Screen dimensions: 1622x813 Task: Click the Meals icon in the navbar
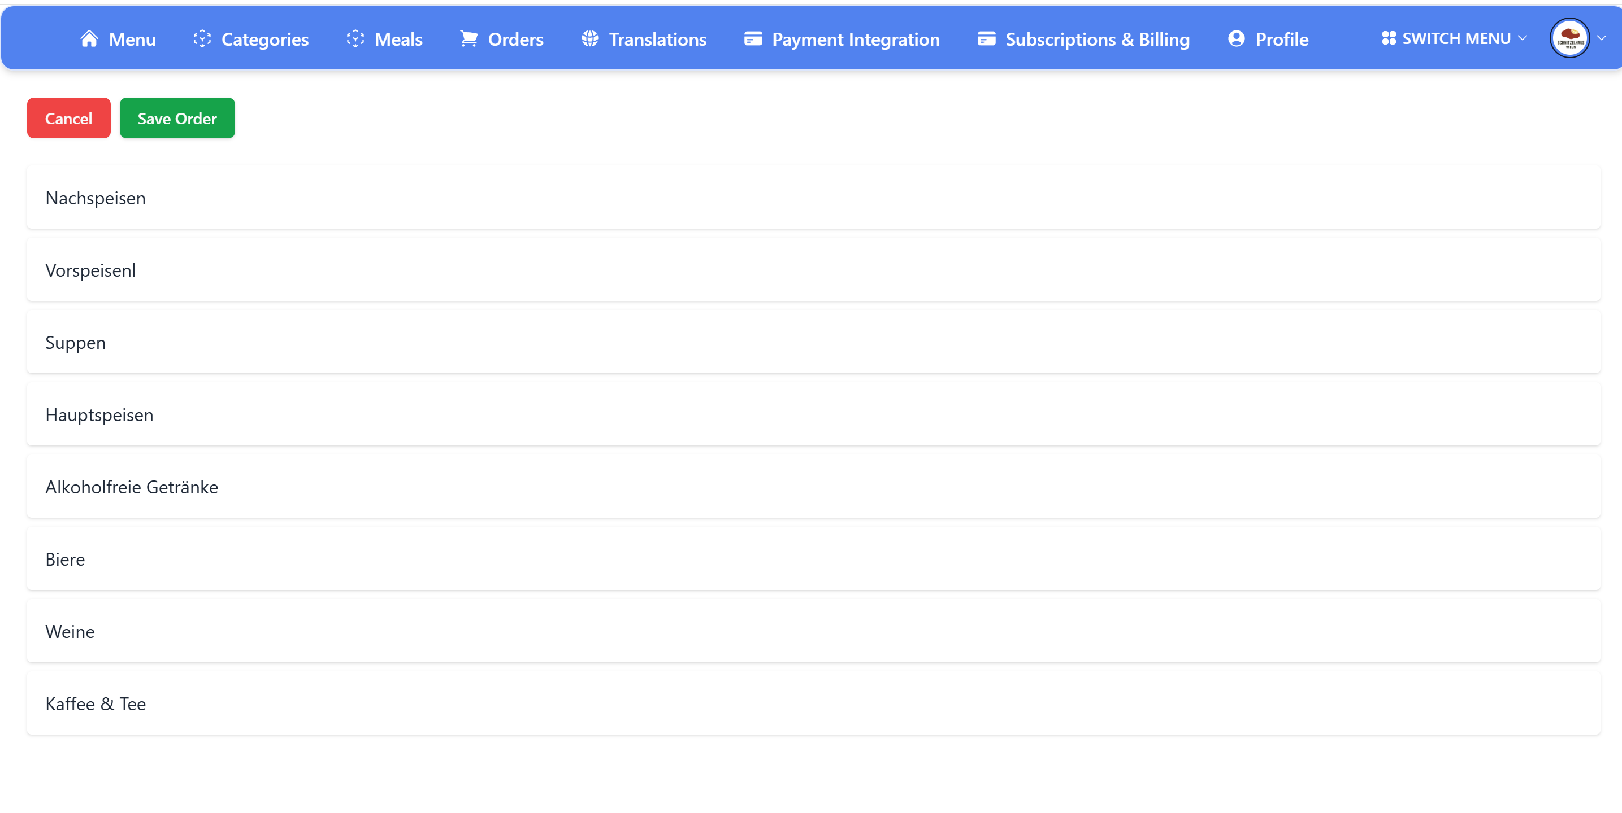(354, 38)
